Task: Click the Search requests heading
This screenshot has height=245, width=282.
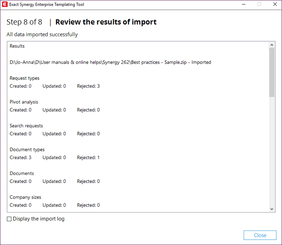Action: tap(26, 126)
